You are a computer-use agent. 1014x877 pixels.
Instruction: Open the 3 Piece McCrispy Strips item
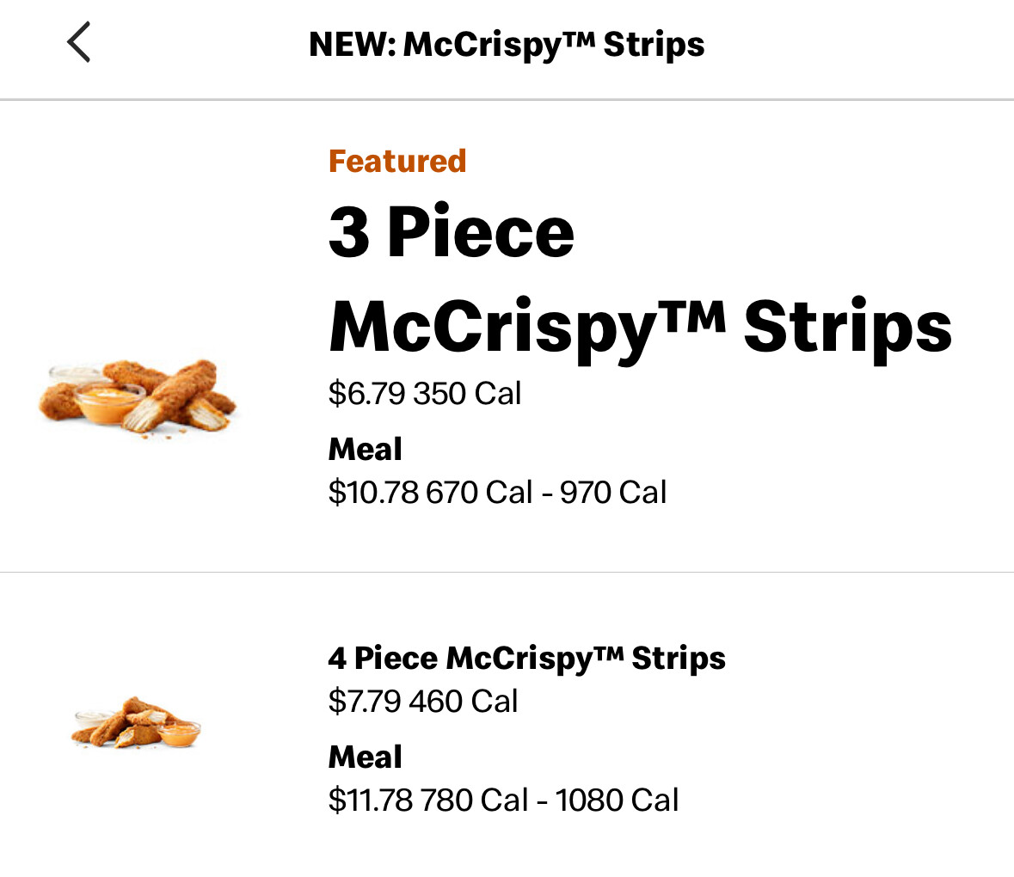(640, 279)
